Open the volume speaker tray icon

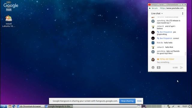pyautogui.click(x=179, y=106)
